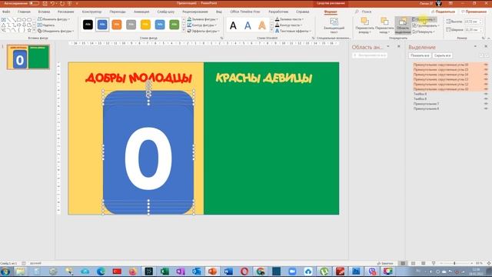This screenshot has height=277, width=492.
Task: Open the Office Timeline Free tab
Action: [x=245, y=12]
